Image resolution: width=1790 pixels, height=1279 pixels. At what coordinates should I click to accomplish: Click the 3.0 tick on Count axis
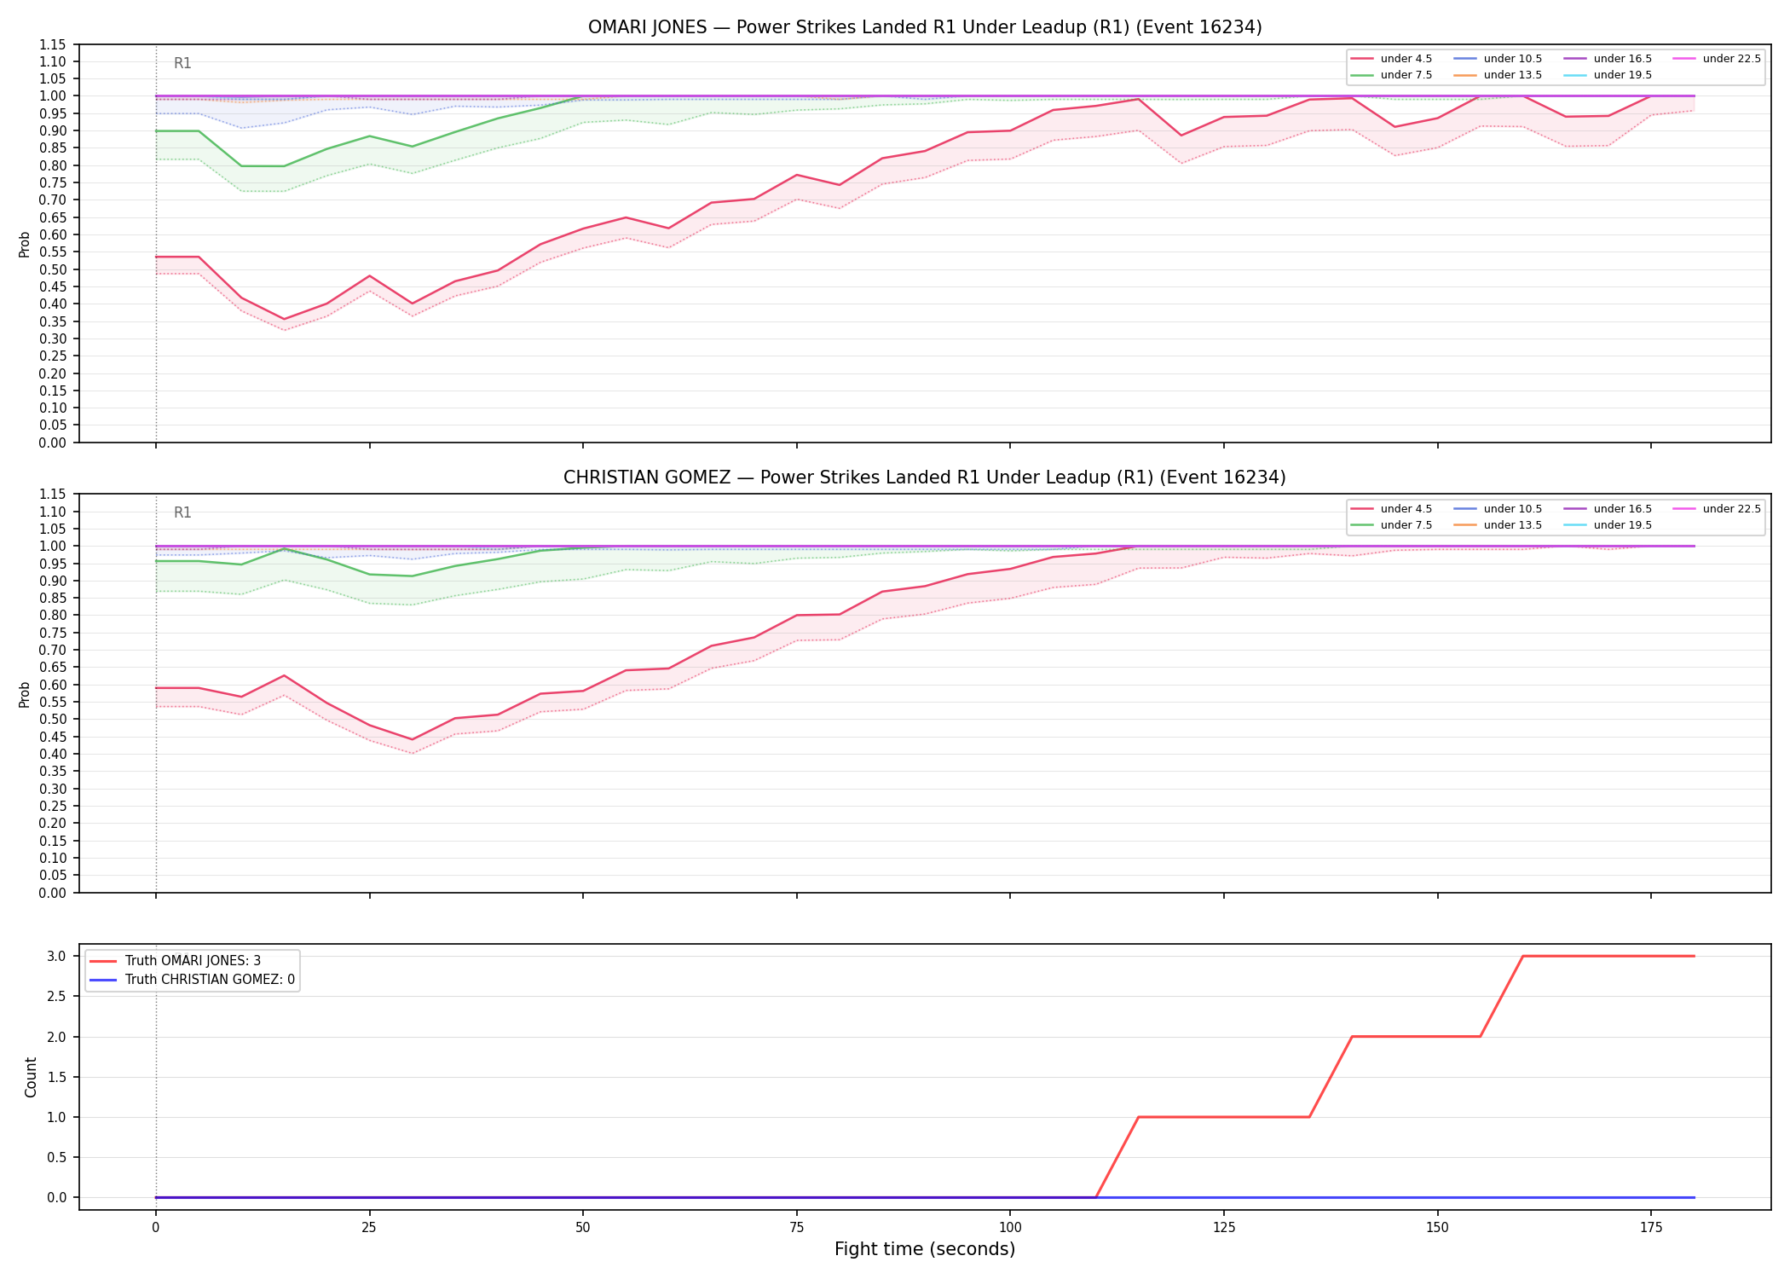(x=57, y=957)
